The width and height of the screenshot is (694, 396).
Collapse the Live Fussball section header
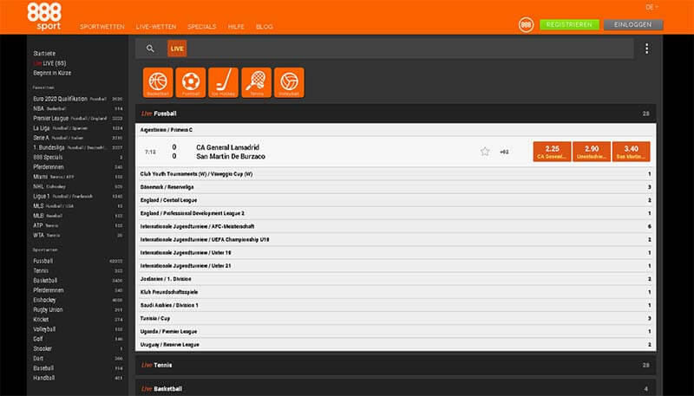click(x=396, y=114)
